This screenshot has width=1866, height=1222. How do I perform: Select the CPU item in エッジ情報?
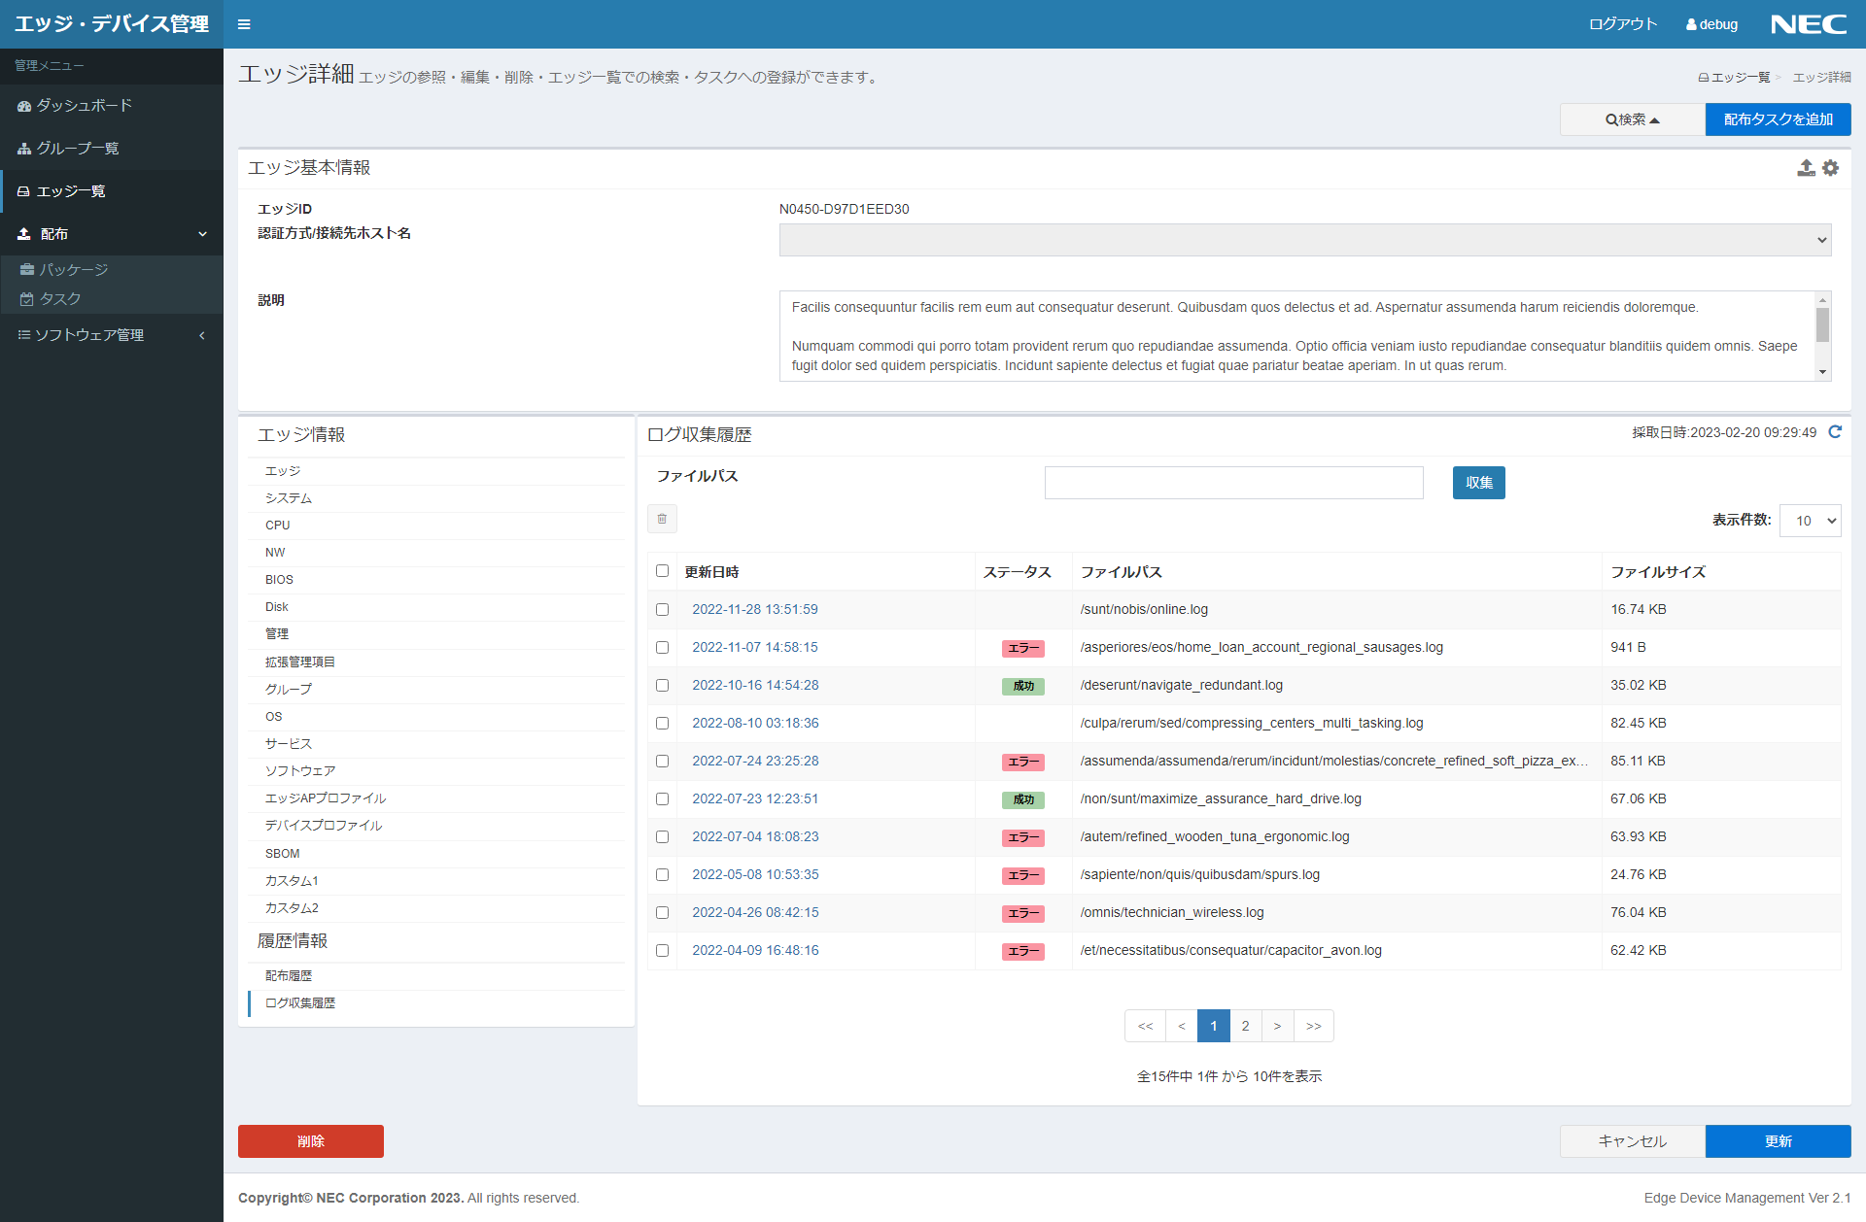click(x=278, y=526)
